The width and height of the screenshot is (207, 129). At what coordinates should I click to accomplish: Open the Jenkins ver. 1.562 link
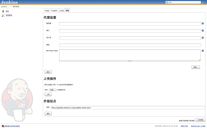pyautogui.click(x=198, y=126)
